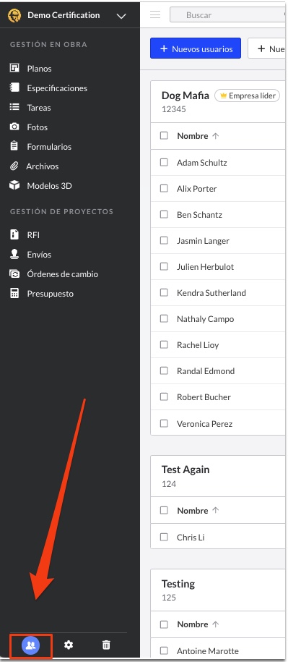Open the settings gear icon
The width and height of the screenshot is (288, 662).
(x=68, y=645)
